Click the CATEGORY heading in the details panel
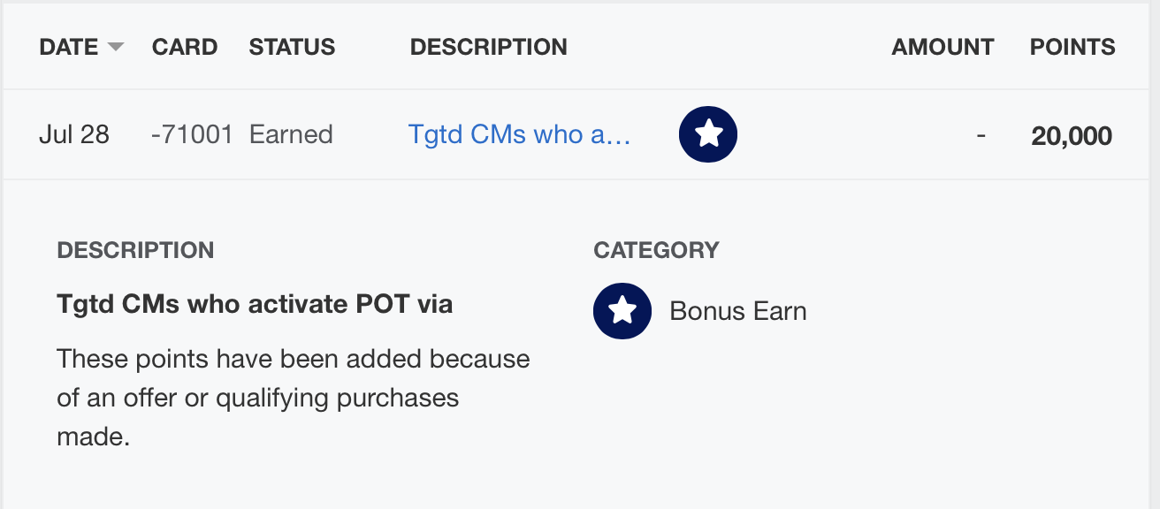The width and height of the screenshot is (1160, 509). 656,250
